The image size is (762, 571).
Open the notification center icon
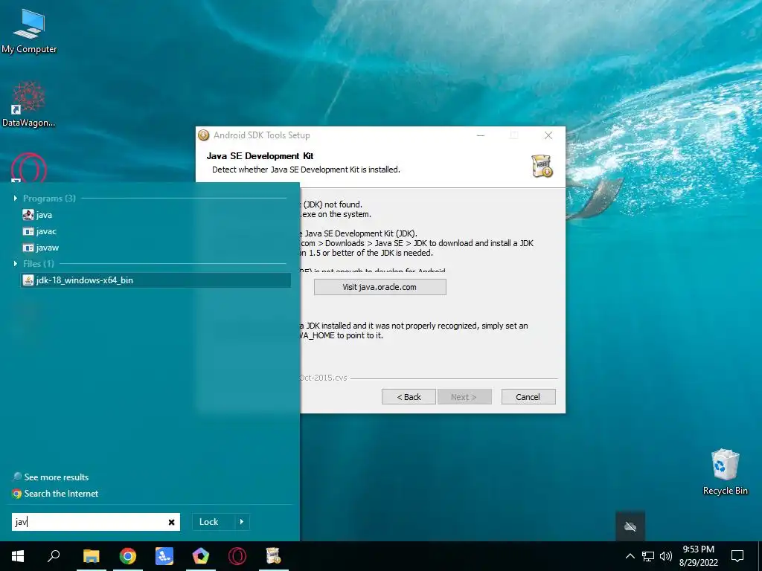[737, 556]
